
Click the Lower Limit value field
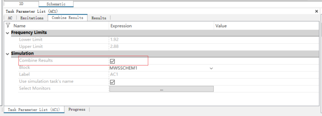(x=161, y=39)
